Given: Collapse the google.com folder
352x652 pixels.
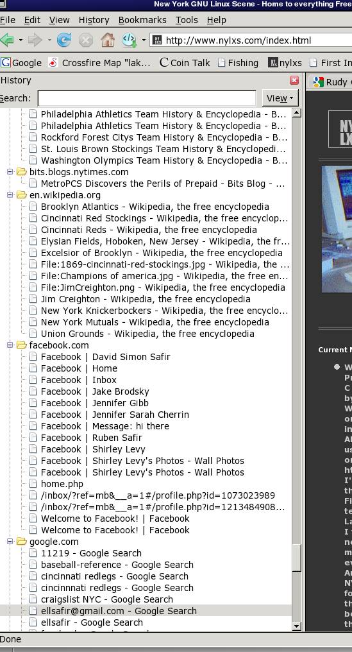Looking at the screenshot, I should 10,542.
